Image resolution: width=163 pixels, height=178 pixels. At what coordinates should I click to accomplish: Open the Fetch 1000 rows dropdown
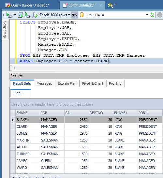55,15
